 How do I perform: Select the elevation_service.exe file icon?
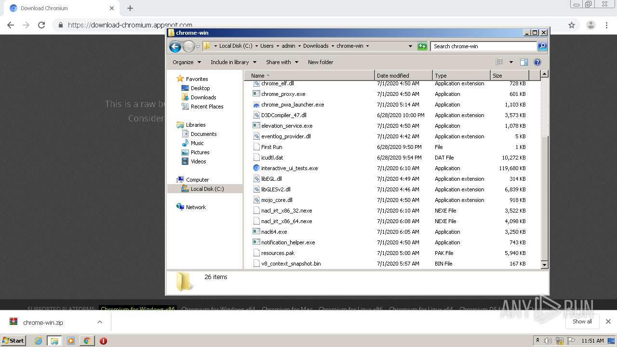pyautogui.click(x=256, y=126)
